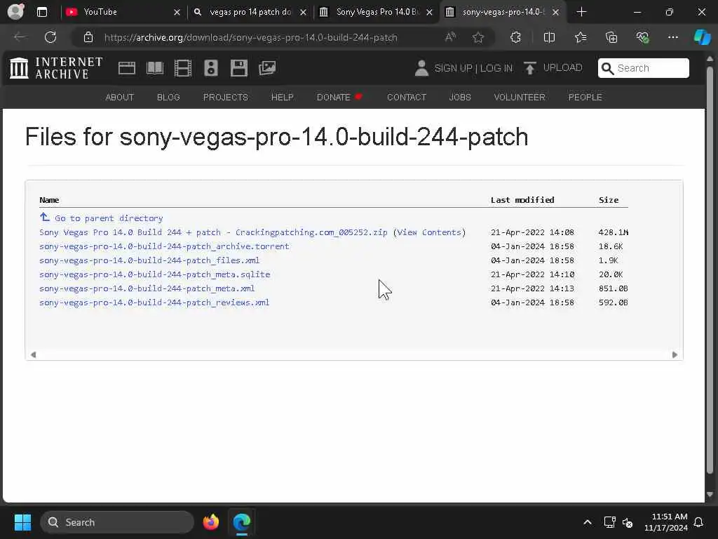718x539 pixels.
Task: Click View Contents link for zip
Action: pyautogui.click(x=429, y=232)
